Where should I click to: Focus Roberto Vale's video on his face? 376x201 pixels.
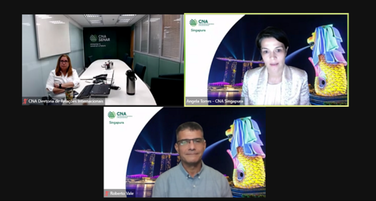pos(190,143)
